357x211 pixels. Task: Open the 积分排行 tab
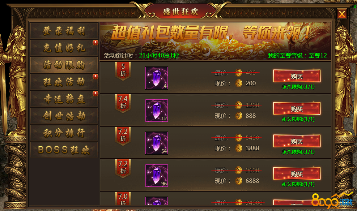(64, 133)
